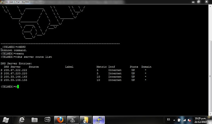212x124 pixels.
Task: Click the 'dns server route list' command text
Action: coord(34,57)
